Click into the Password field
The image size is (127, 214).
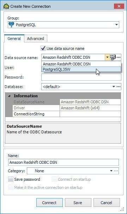pyautogui.click(x=81, y=77)
